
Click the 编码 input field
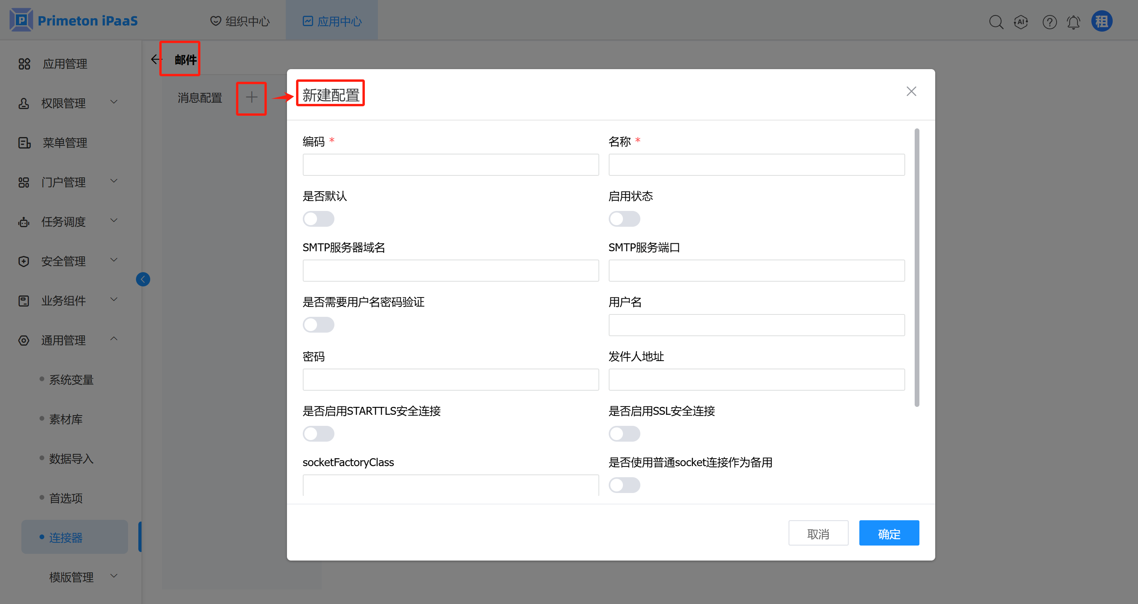[x=450, y=165]
